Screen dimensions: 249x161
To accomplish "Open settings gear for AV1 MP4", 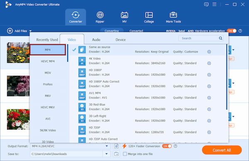I will point(209,98).
